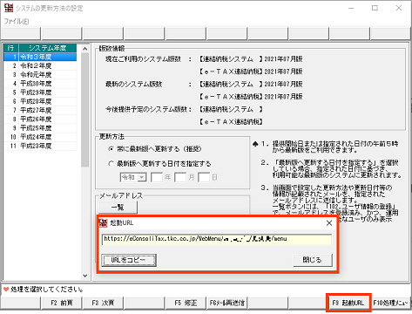Click the app icon in the main title bar
The width and height of the screenshot is (412, 314).
click(x=9, y=8)
